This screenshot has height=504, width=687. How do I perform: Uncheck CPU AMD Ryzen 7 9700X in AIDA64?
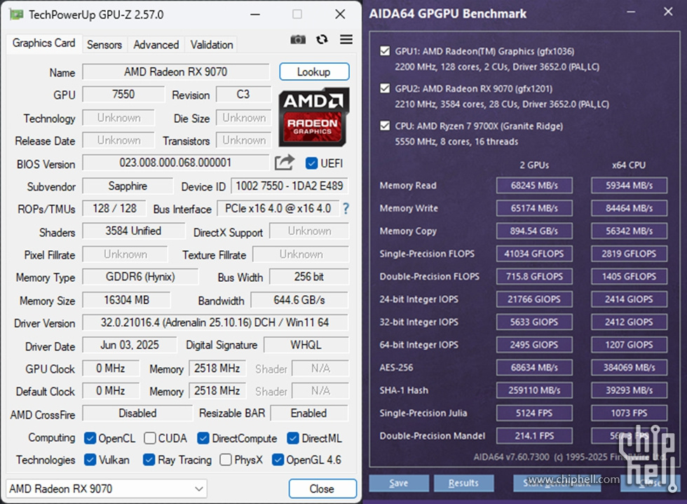tap(385, 126)
